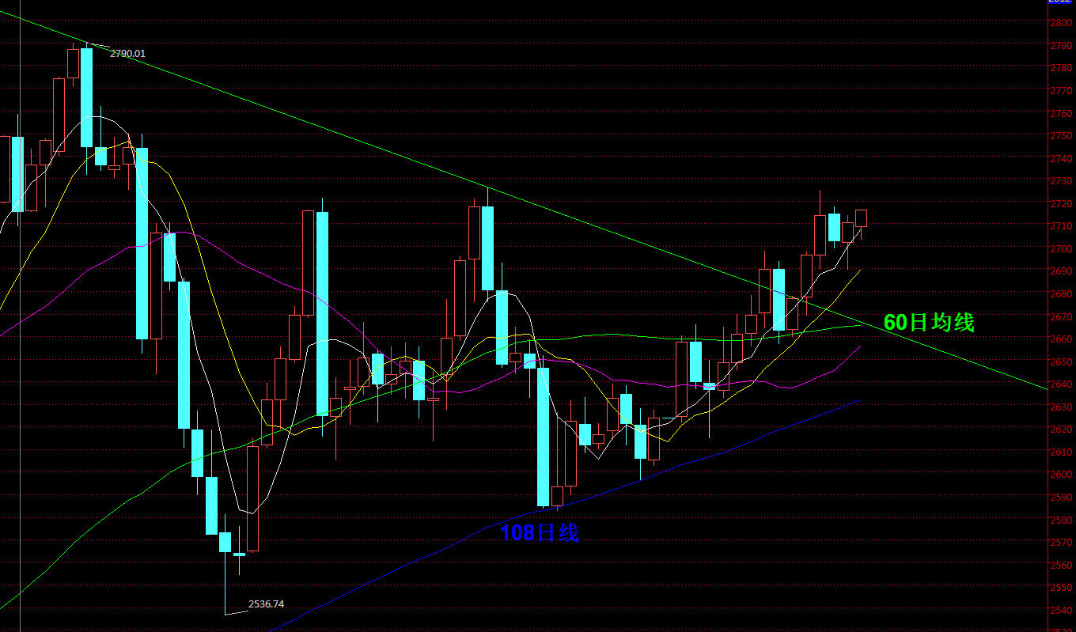The height and width of the screenshot is (632, 1076).
Task: Click 2660 on the price axis
Action: point(1061,339)
